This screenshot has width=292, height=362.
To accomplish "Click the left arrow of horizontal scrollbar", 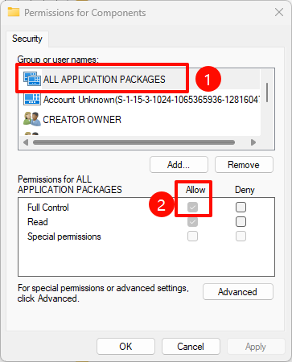I will coord(26,142).
